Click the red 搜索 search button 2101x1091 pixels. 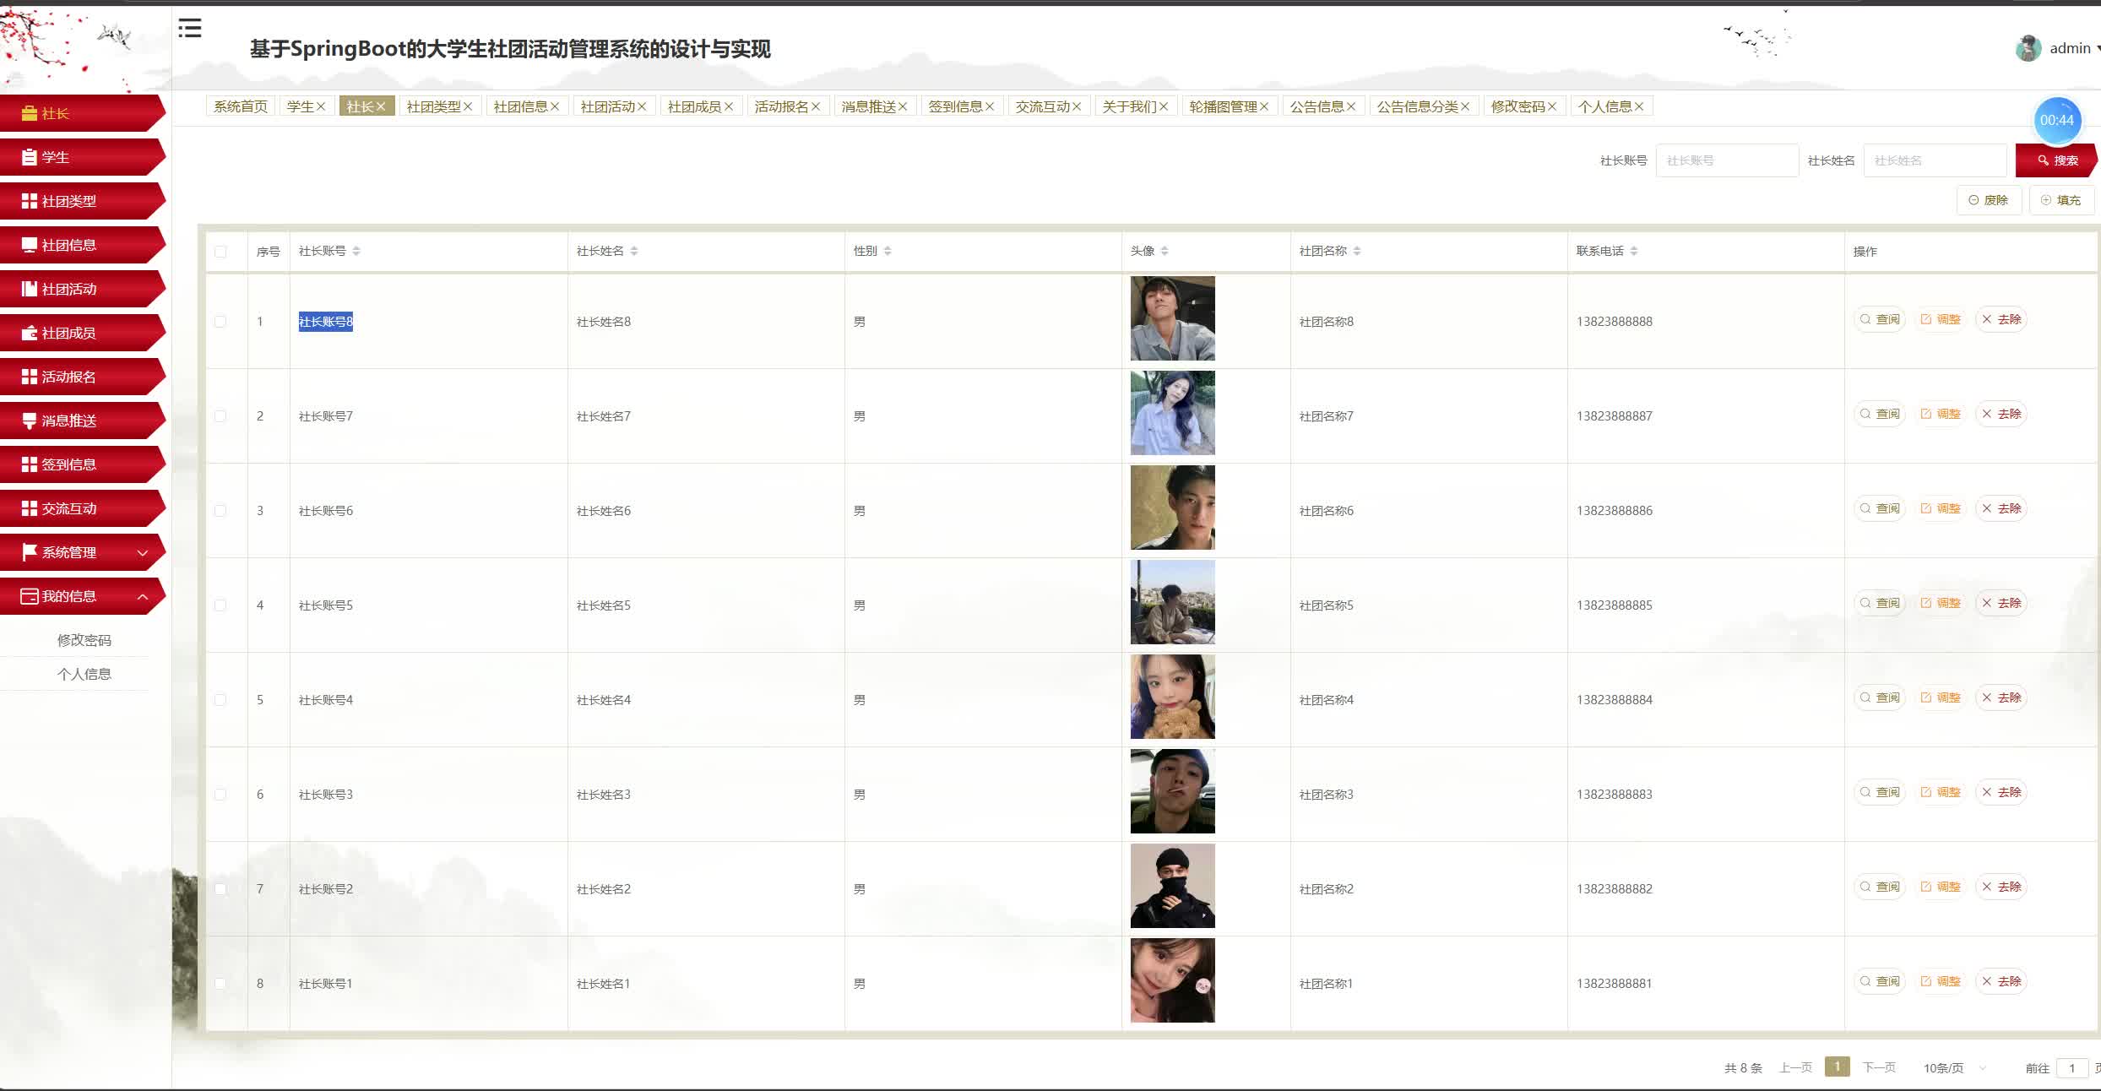tap(2055, 160)
